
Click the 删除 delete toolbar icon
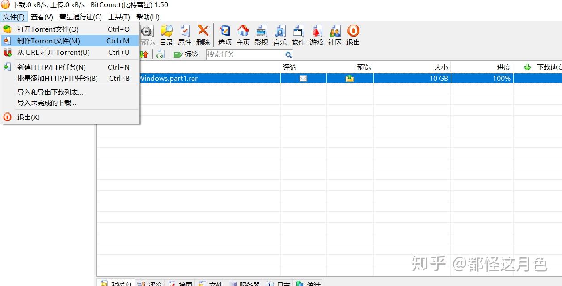click(x=203, y=35)
